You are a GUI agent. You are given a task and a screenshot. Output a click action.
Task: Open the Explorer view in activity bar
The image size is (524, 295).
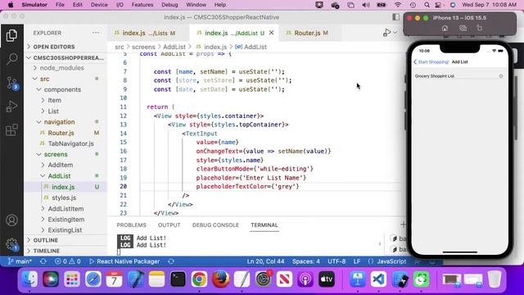pyautogui.click(x=11, y=35)
